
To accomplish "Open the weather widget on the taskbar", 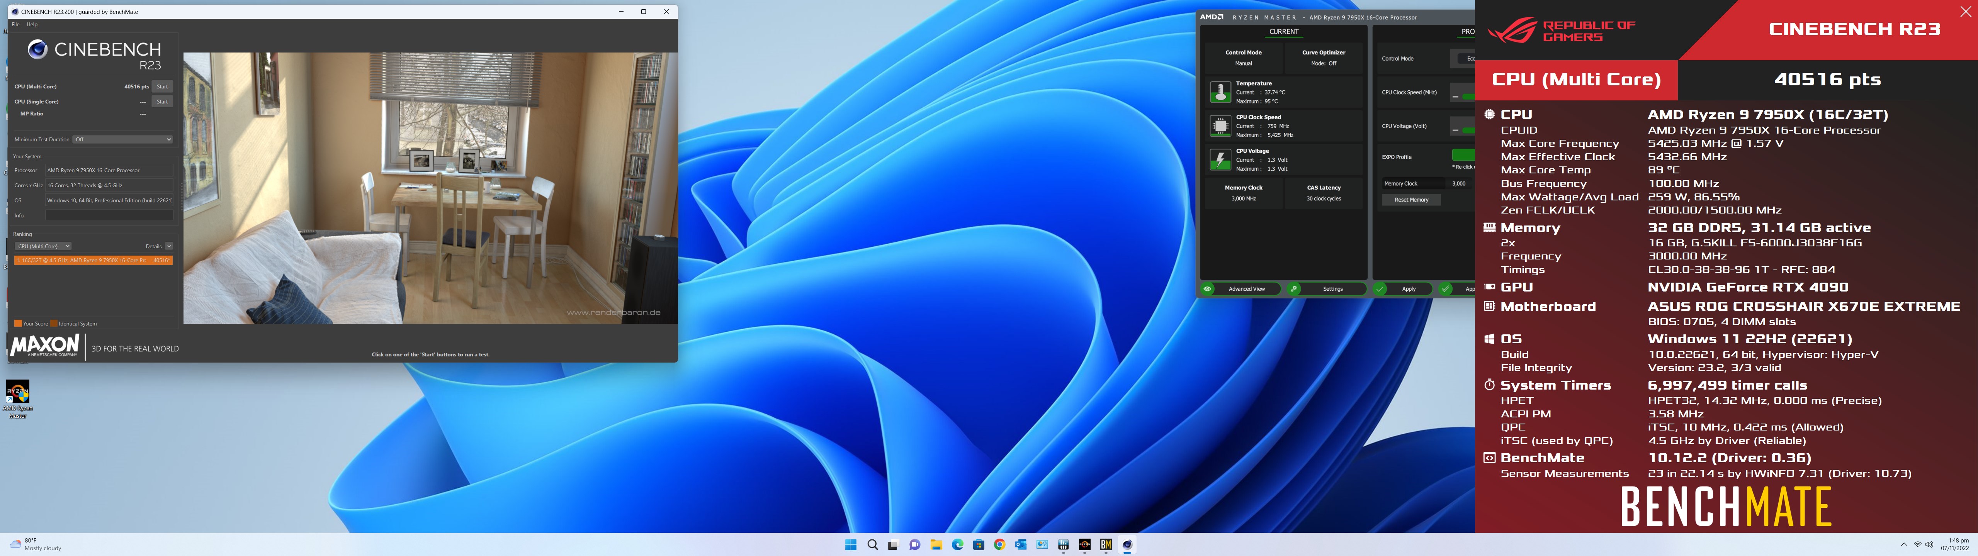I will [x=35, y=544].
